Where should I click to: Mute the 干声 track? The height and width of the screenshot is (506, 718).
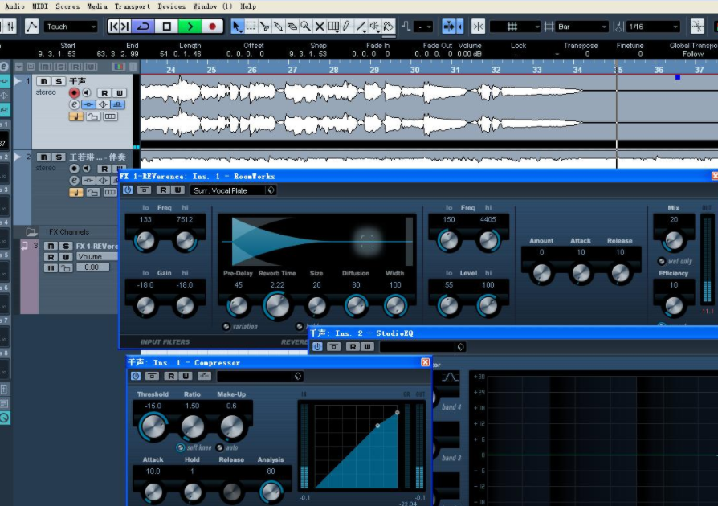(x=43, y=81)
